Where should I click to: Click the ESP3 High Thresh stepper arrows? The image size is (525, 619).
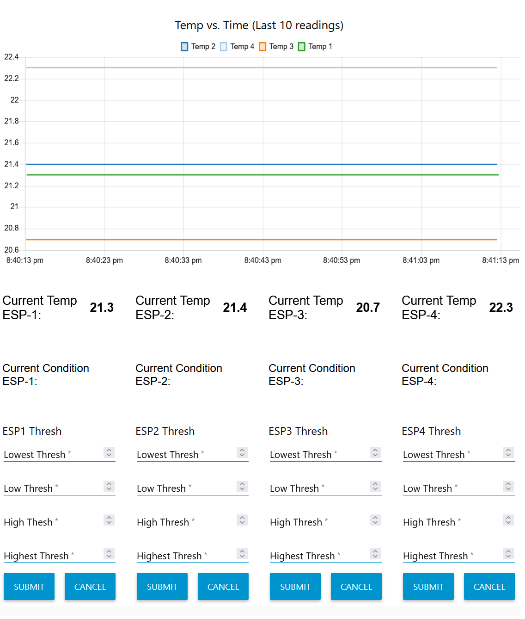coord(375,520)
